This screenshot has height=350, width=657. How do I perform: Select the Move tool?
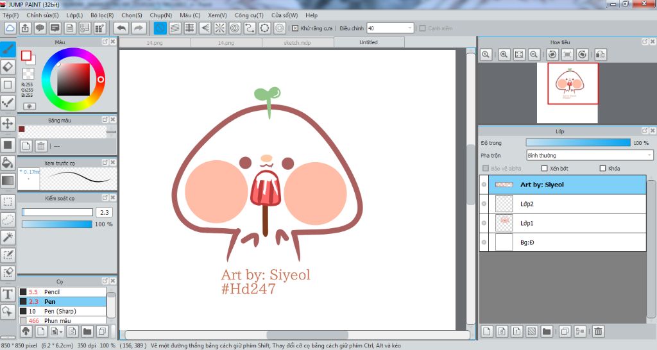click(x=8, y=124)
